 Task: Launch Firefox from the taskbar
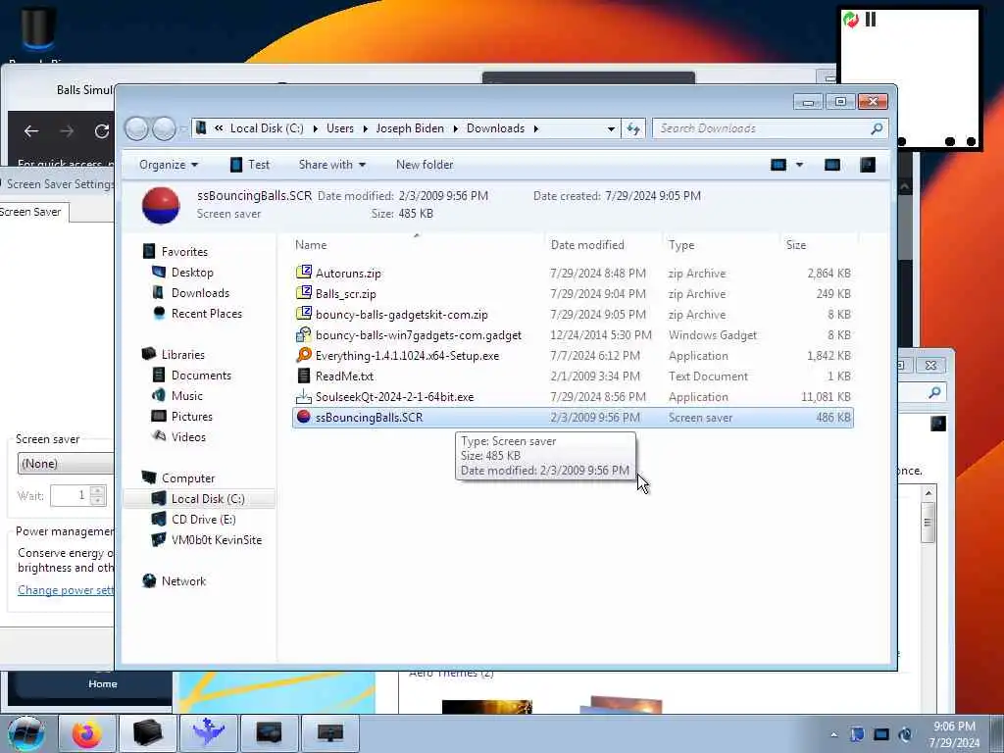pyautogui.click(x=86, y=733)
